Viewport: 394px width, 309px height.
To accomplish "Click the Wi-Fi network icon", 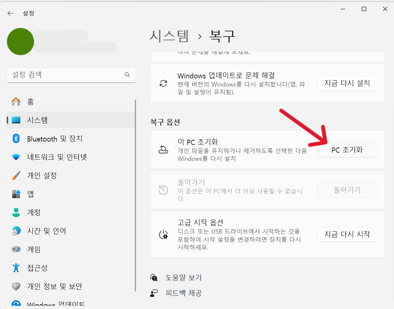I will point(16,157).
